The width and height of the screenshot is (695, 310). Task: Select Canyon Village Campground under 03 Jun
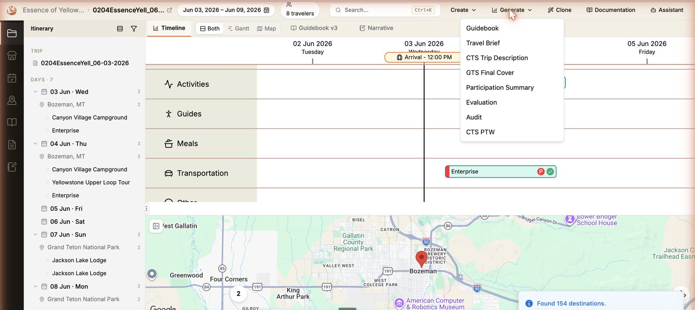[89, 117]
